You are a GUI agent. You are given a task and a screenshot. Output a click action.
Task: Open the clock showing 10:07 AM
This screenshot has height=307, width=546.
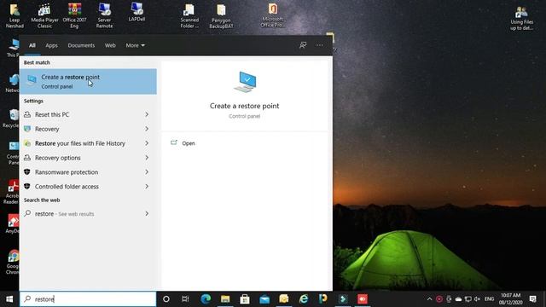click(x=510, y=299)
